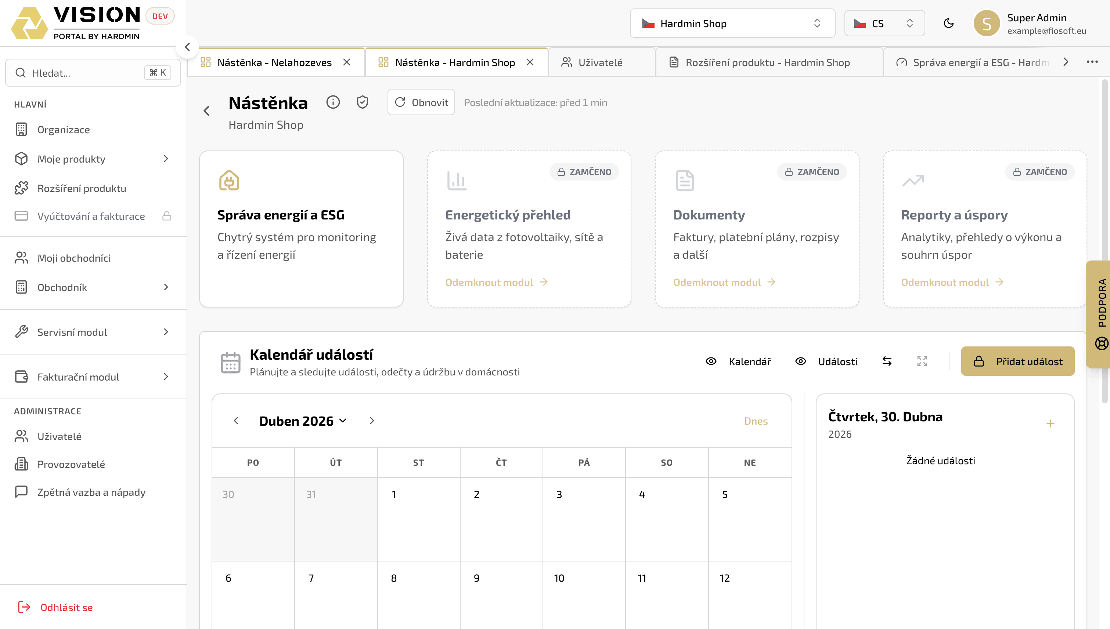Viewport: 1110px width, 629px height.
Task: Open the Správa energií a ESG card
Action: pyautogui.click(x=302, y=229)
